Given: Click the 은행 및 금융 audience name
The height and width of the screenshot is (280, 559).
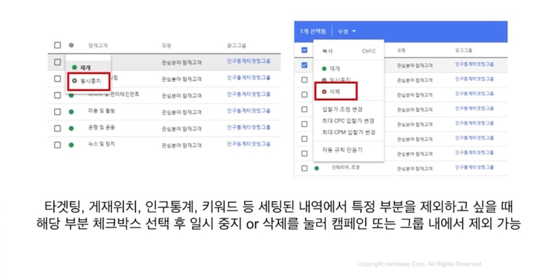Looking at the screenshot, I should tap(101, 127).
